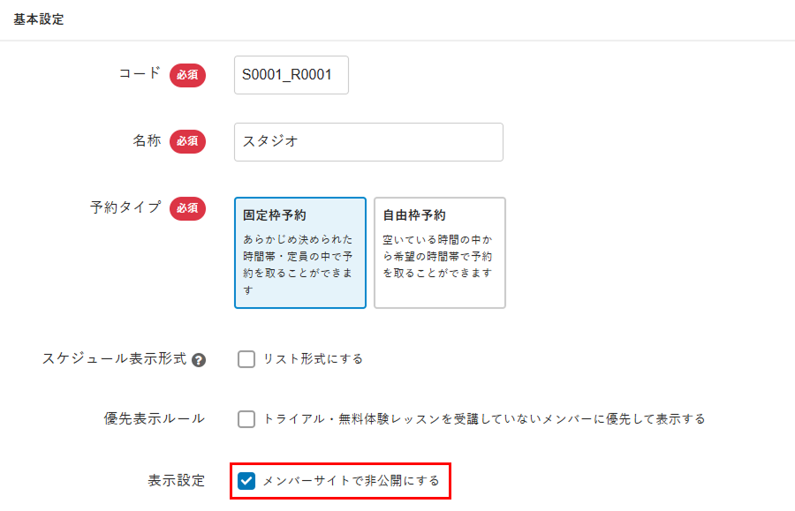795x511 pixels.
Task: Click the スケジュール表示形式 label text
Action: click(114, 359)
